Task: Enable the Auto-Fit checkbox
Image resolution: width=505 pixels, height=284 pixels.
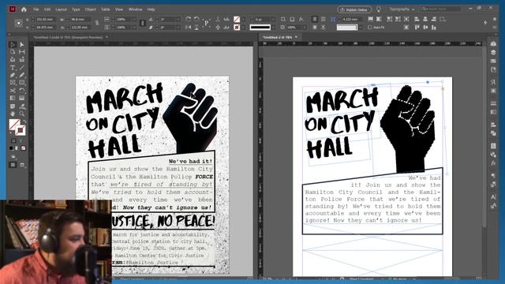Action: (x=370, y=28)
